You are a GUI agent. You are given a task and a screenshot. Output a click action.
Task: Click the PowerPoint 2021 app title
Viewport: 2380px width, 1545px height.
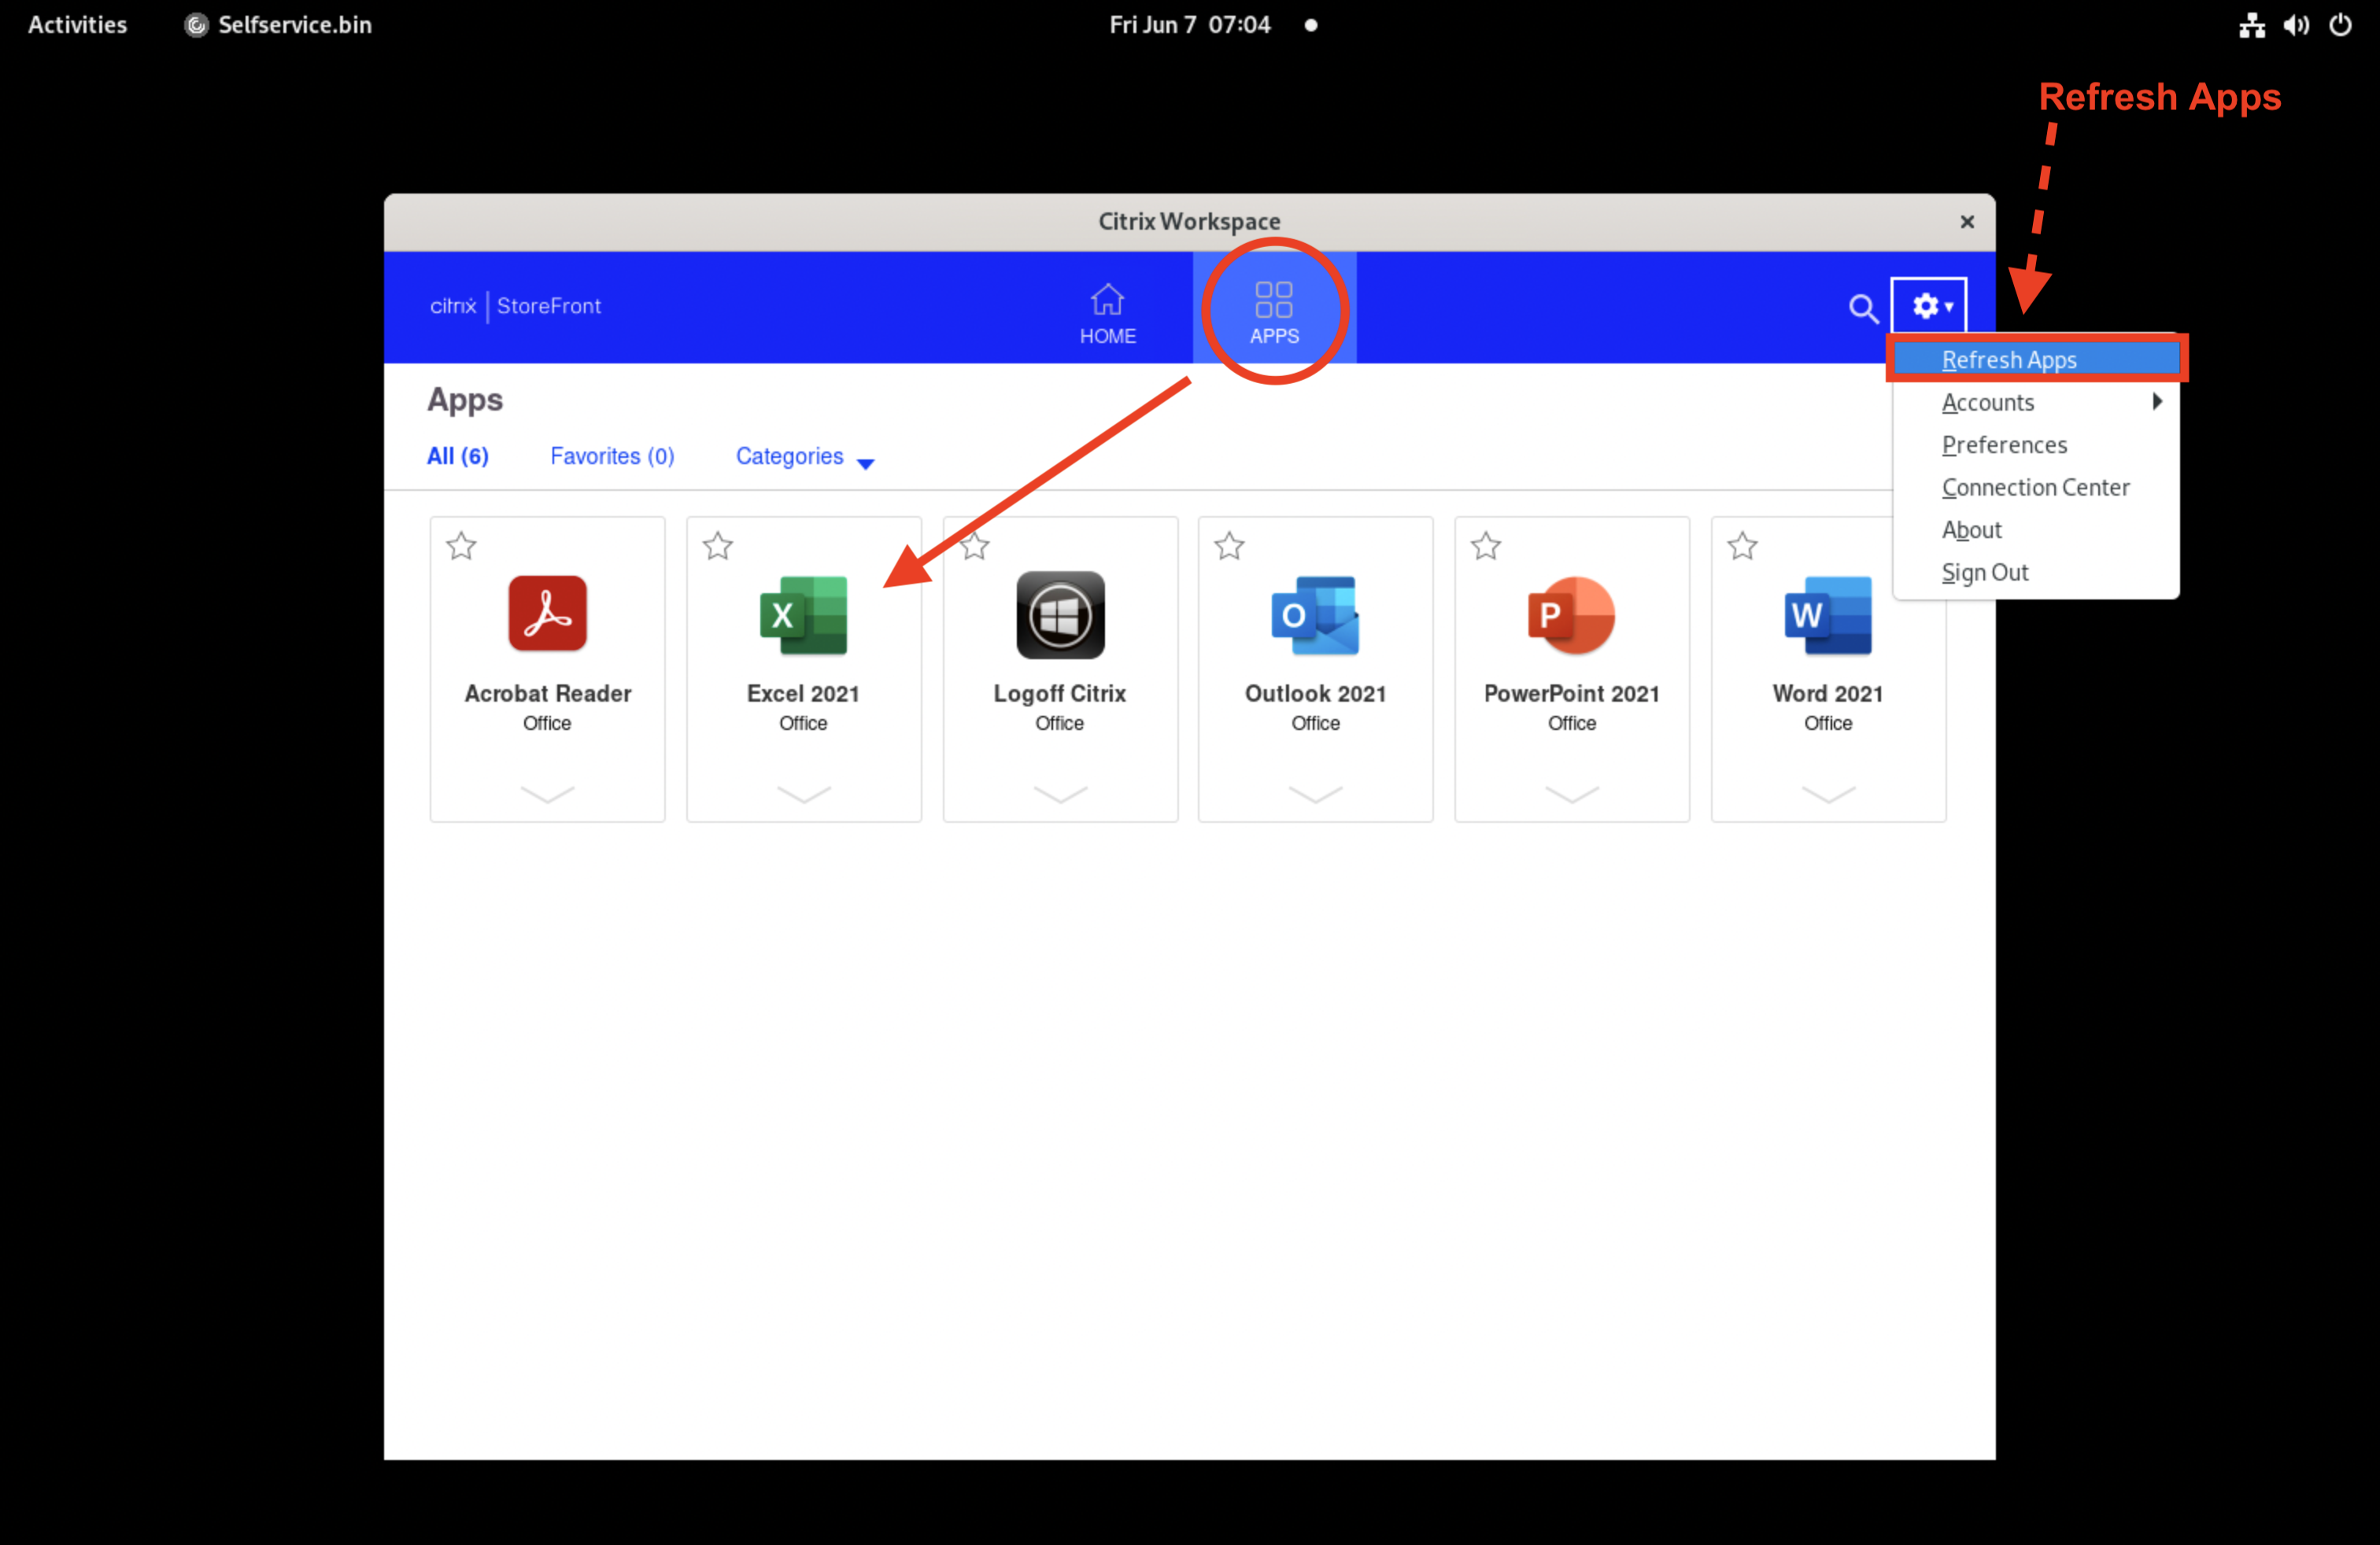tap(1571, 692)
